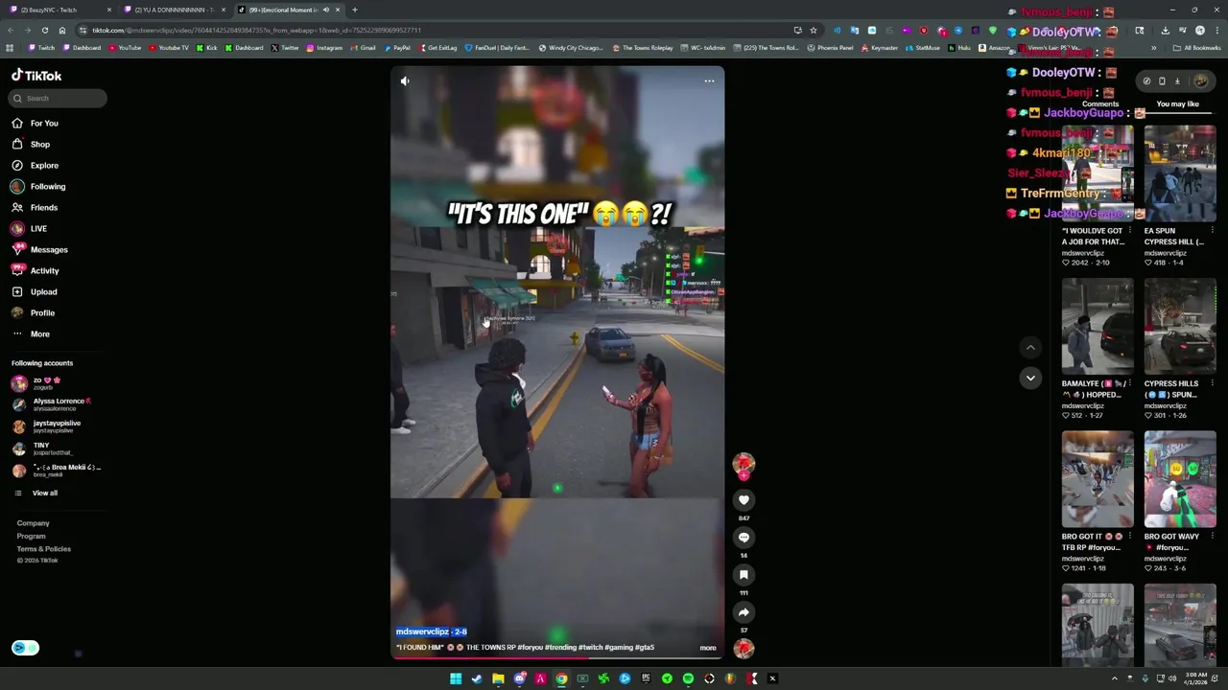Click the #gta5 hashtag in the caption
The height and width of the screenshot is (690, 1228).
pos(645,648)
